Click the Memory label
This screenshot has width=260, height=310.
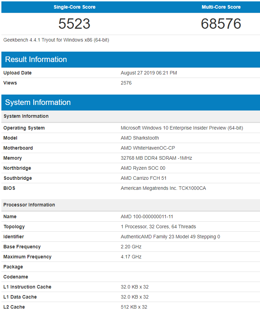12,158
